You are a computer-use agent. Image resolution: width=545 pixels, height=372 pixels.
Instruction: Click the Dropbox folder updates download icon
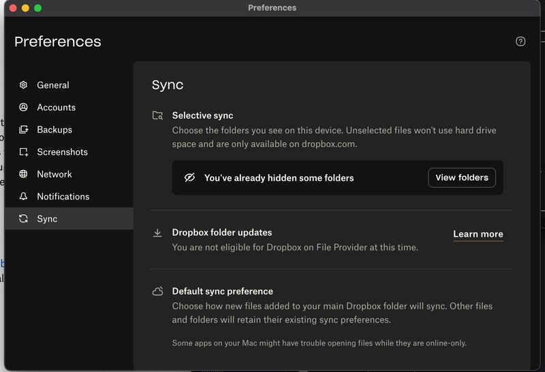pyautogui.click(x=157, y=233)
